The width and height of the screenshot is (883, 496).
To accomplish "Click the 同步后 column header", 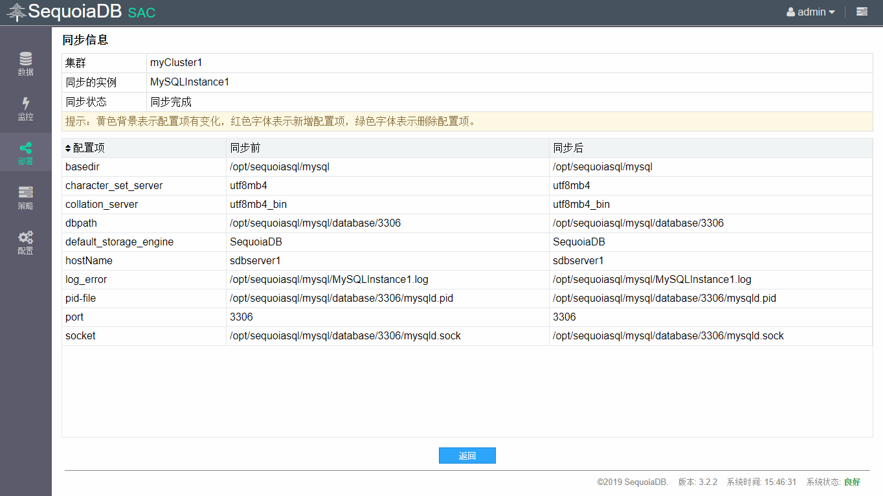I will coord(568,148).
